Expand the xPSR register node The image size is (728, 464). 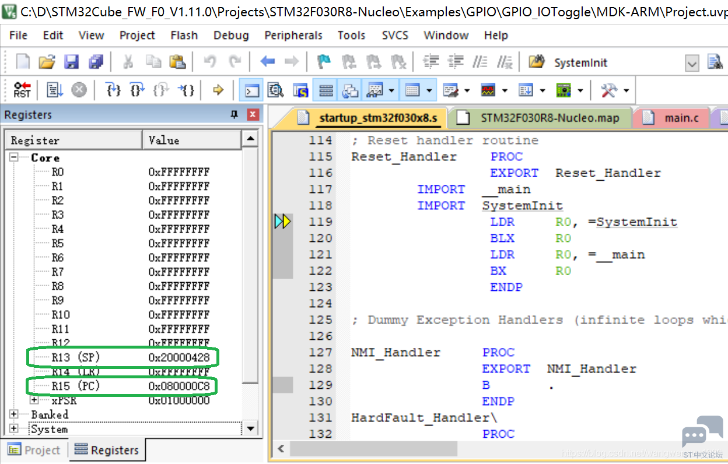click(33, 400)
